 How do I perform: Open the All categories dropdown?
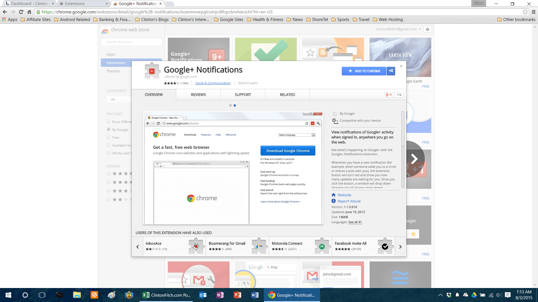pyautogui.click(x=119, y=100)
